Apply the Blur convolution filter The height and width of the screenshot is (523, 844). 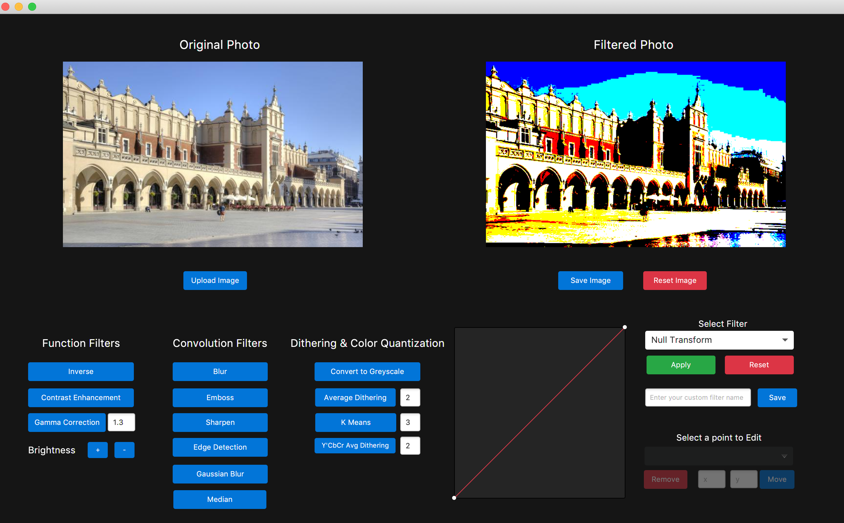pyautogui.click(x=220, y=372)
